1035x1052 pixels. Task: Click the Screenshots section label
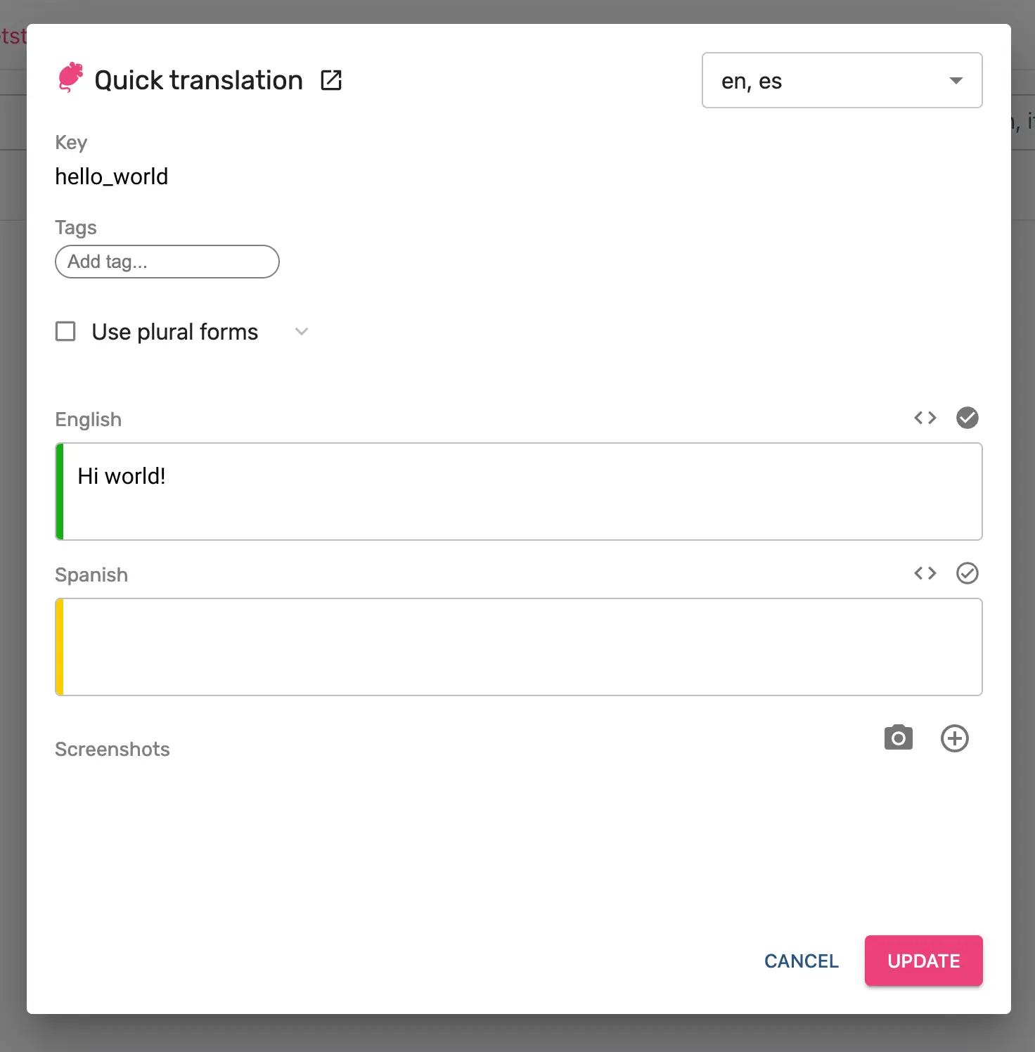pyautogui.click(x=112, y=749)
